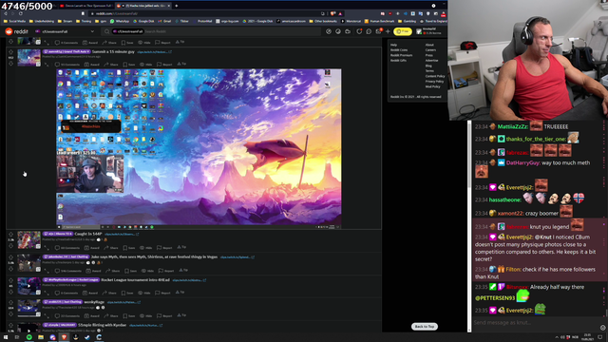Share the 'Jake says Myth' post
Image resolution: width=608 pixels, height=342 pixels.
point(113,271)
